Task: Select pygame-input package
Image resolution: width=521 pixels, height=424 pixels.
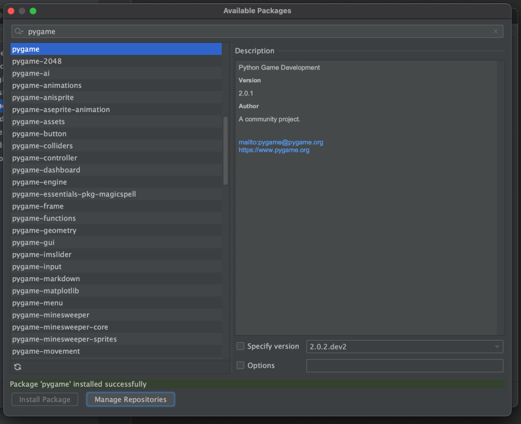Action: click(116, 267)
